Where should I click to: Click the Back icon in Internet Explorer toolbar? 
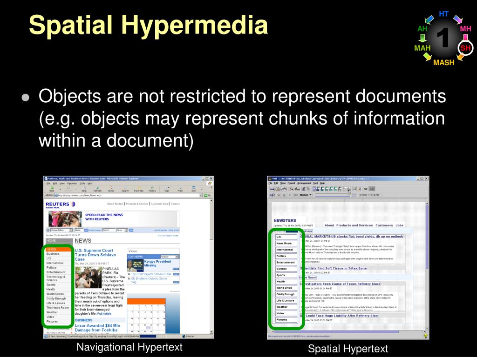pos(52,189)
